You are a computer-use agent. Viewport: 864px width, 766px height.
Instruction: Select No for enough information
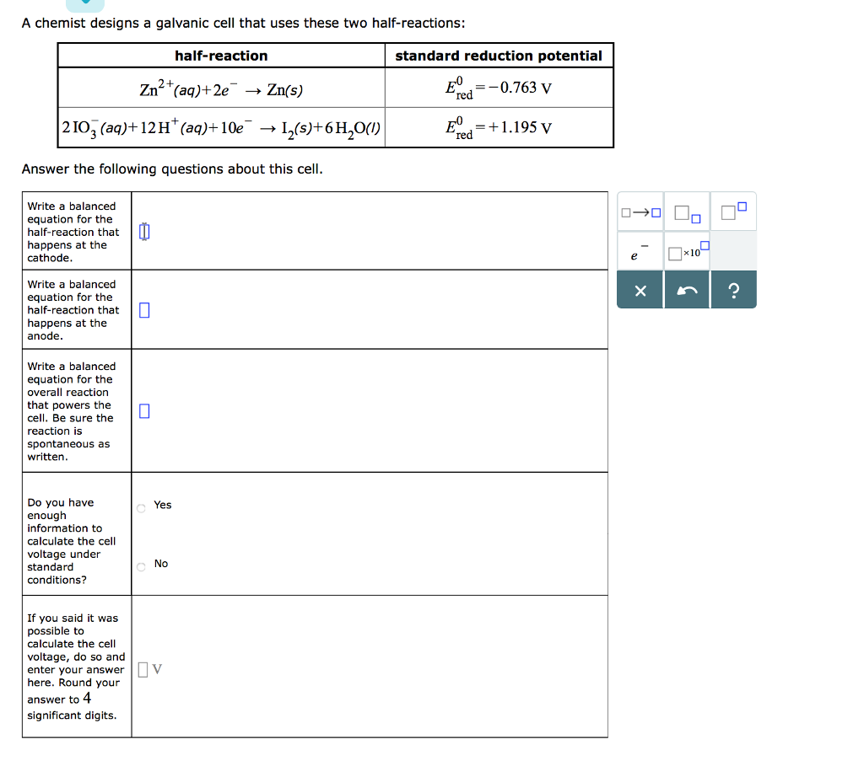pos(141,567)
